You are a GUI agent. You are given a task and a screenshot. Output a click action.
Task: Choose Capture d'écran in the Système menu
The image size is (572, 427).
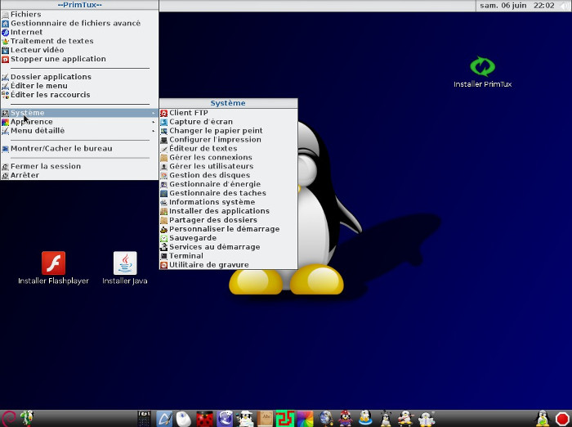pyautogui.click(x=201, y=122)
